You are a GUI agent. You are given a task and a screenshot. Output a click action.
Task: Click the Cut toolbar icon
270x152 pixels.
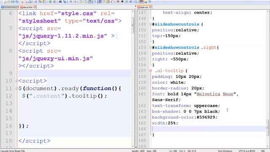point(35,2)
